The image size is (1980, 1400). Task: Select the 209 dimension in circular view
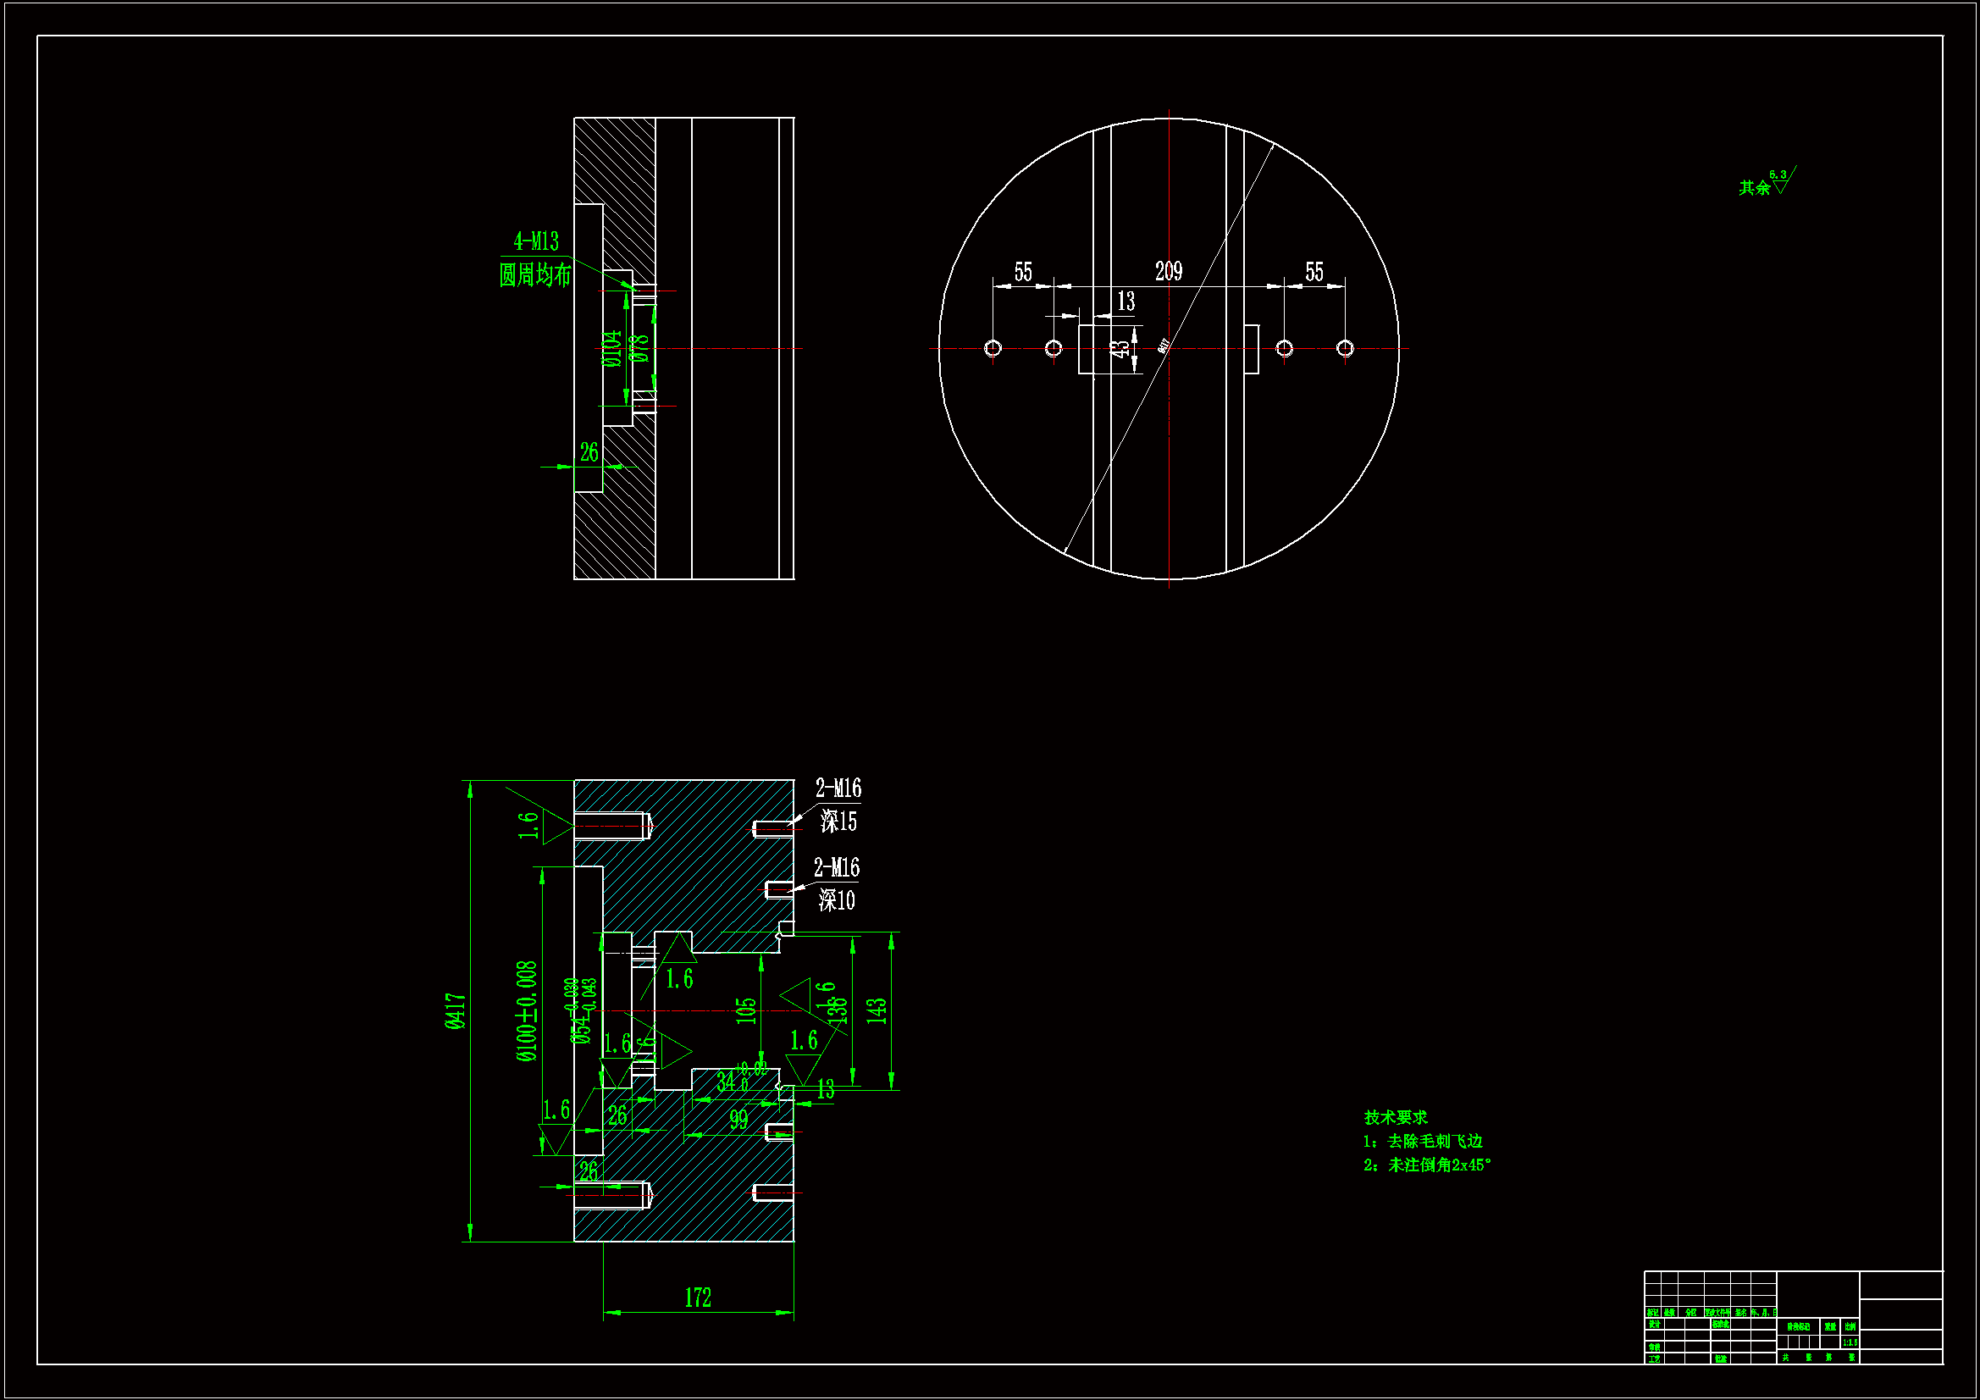coord(1169,272)
